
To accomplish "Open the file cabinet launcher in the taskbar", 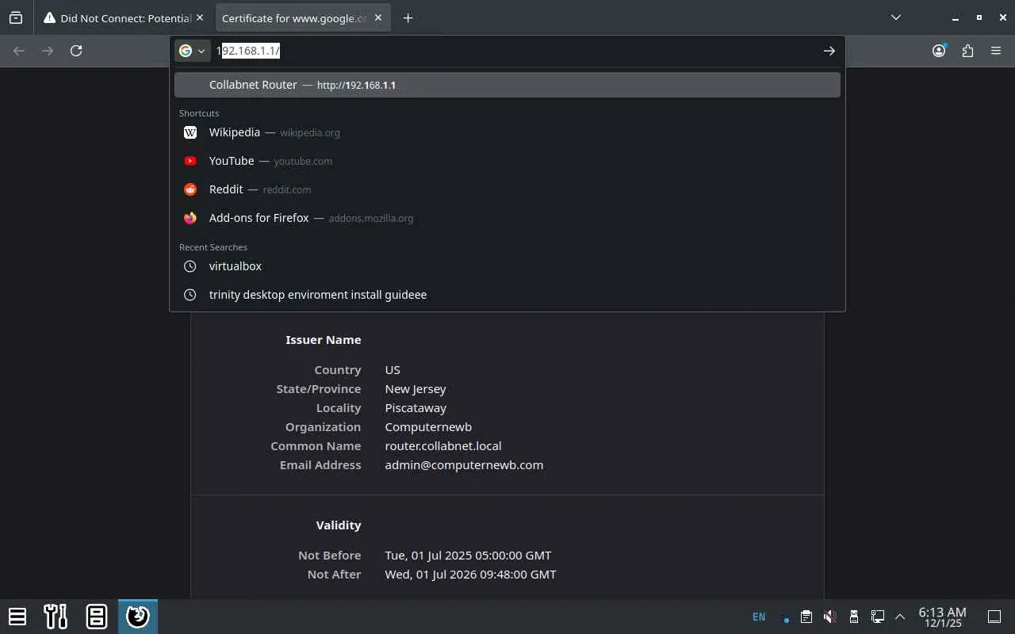I will click(x=97, y=617).
